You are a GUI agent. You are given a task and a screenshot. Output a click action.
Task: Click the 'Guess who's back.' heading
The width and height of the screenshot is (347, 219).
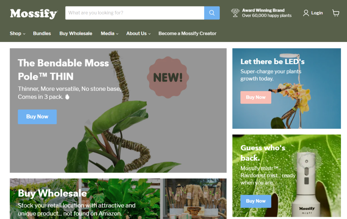pyautogui.click(x=263, y=153)
